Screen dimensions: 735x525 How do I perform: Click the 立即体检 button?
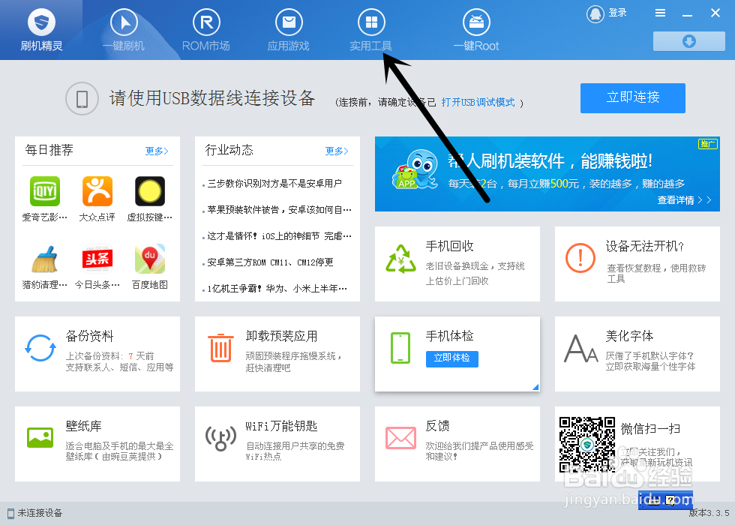coord(451,358)
